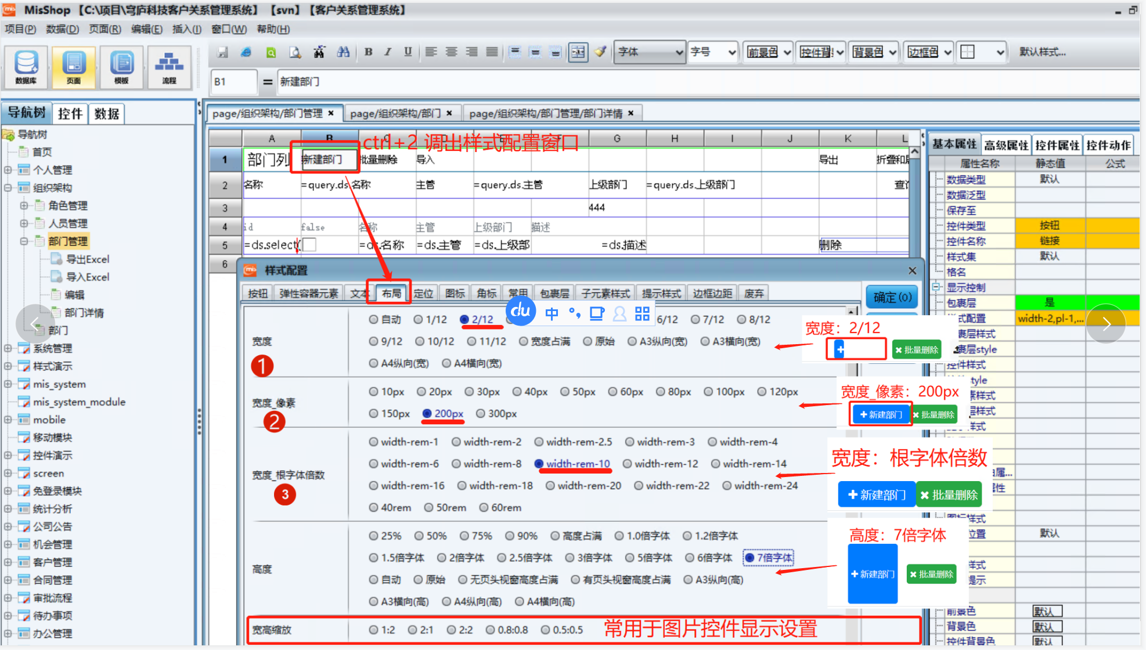
Task: Click the binoculars find icon
Action: point(343,52)
